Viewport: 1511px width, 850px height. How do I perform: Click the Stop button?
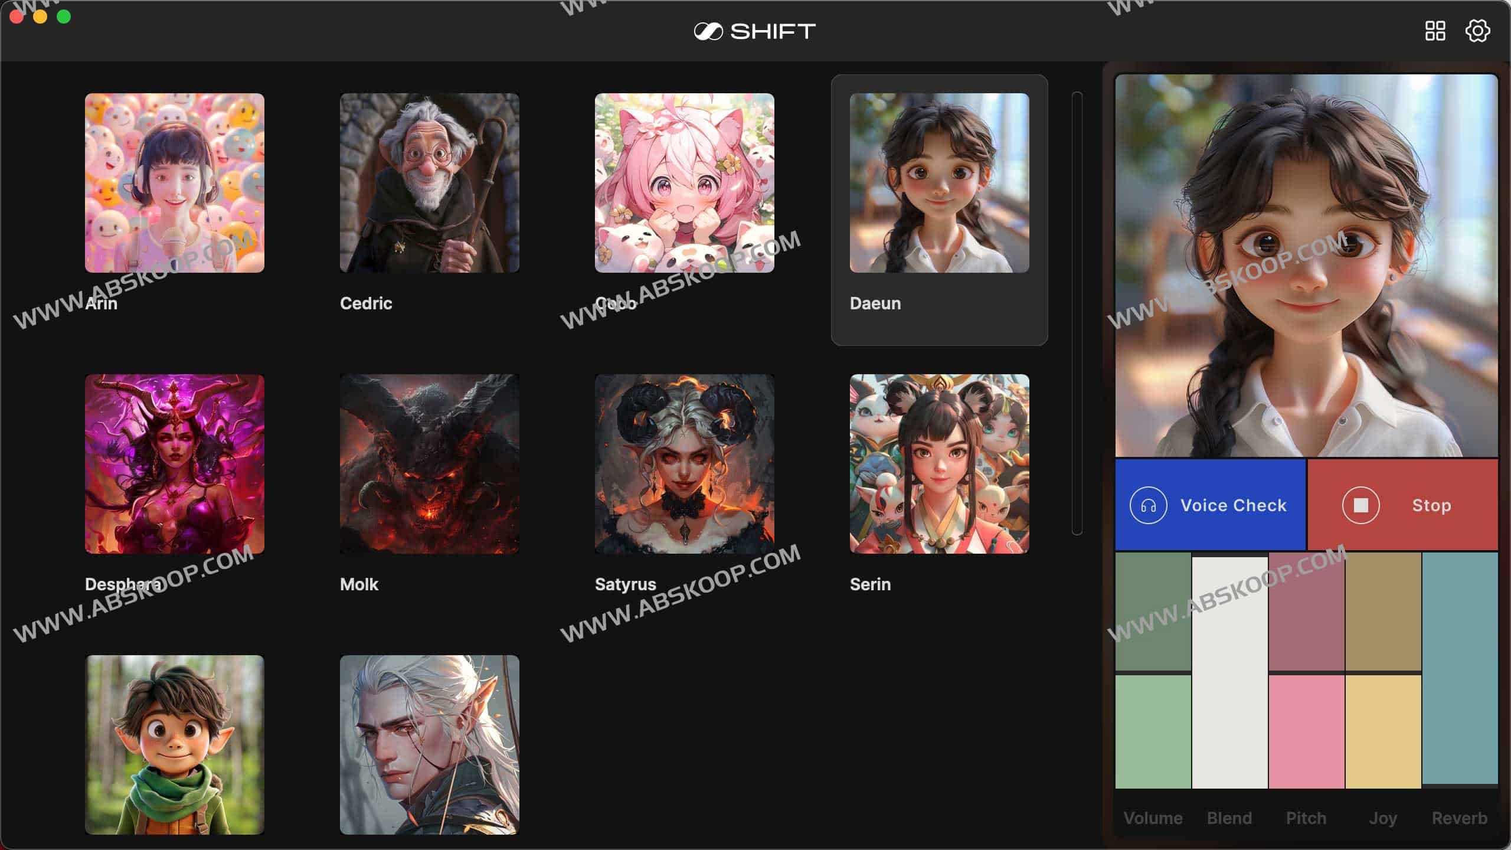[x=1402, y=505]
